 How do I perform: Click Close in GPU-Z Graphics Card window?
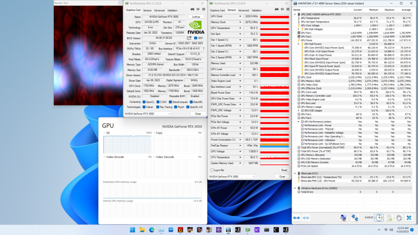point(198,114)
